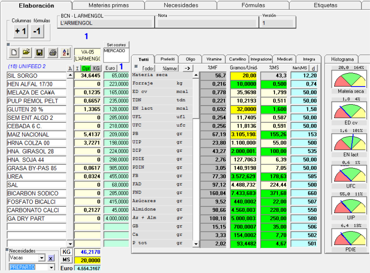Click the x button beside the Vacas dropdown
This screenshot has width=370, height=273.
pos(51,258)
